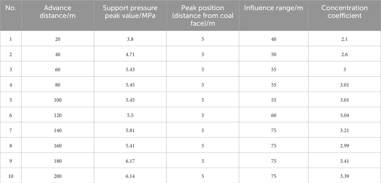Select the "Concentration coefficient" column header

coord(344,12)
